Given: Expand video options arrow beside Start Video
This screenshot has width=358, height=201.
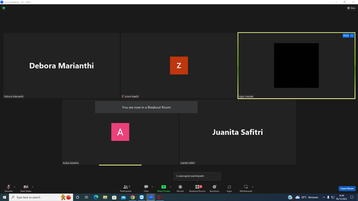Looking at the screenshot, I should pos(32,187).
